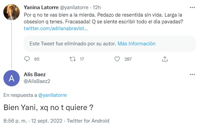Open the twitter.com/adrianabravist link

[56, 28]
